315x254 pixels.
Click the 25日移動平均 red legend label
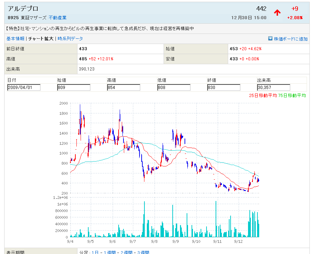[x=263, y=95]
